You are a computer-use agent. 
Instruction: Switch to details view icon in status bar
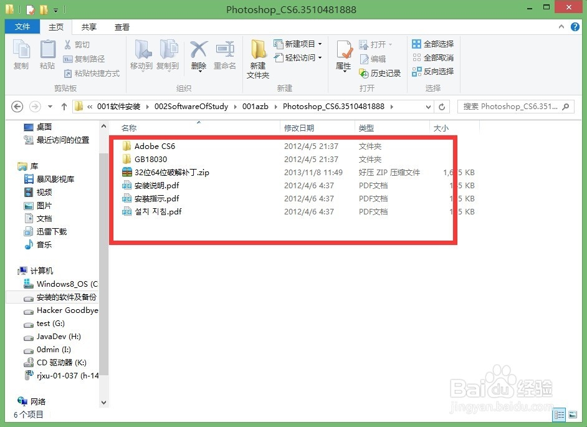pyautogui.click(x=560, y=415)
